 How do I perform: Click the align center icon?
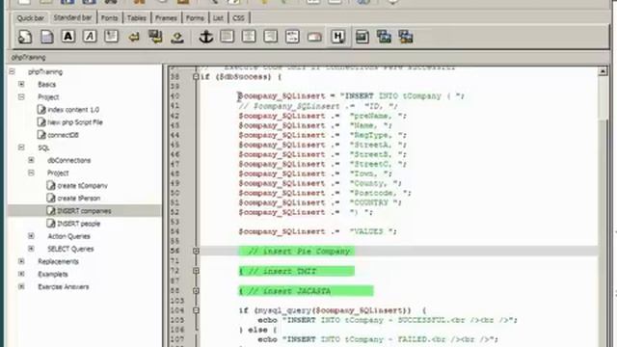point(249,37)
